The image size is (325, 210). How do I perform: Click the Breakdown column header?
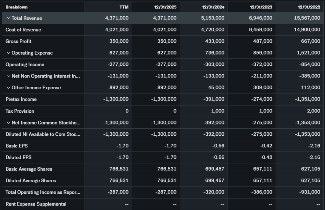[17, 7]
